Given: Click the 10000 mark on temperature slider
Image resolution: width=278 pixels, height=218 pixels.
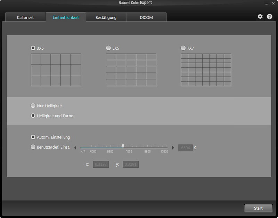Looking at the screenshot, I should 164,152.
